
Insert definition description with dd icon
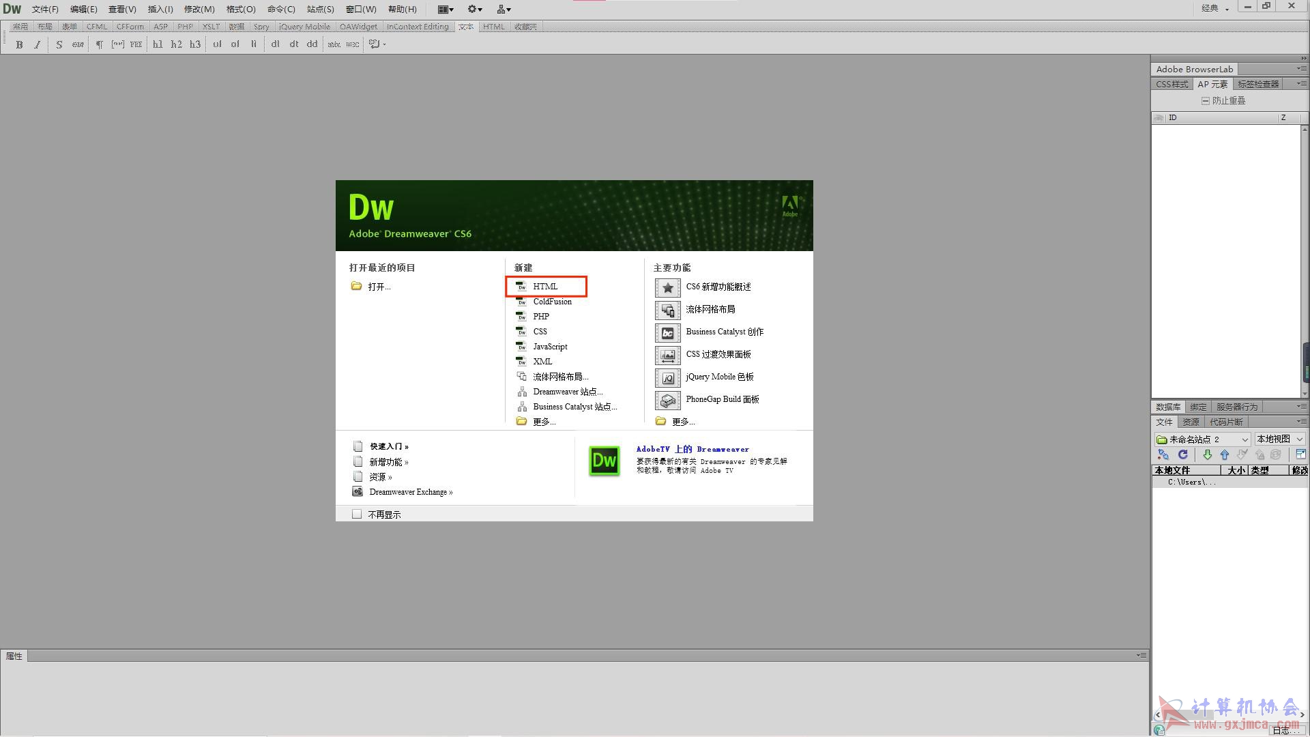[x=312, y=44]
